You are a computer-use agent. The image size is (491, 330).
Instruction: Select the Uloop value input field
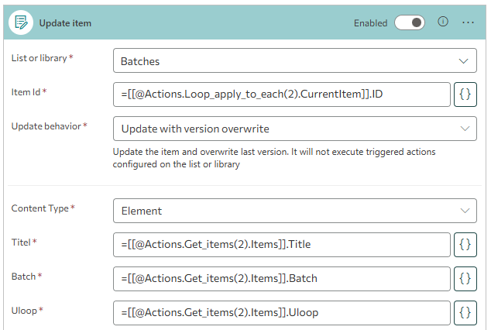(x=281, y=312)
